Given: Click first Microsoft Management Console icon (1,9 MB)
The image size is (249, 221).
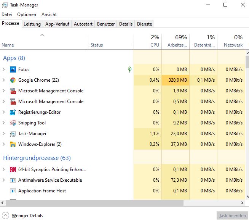Looking at the screenshot, I should click(13, 91).
